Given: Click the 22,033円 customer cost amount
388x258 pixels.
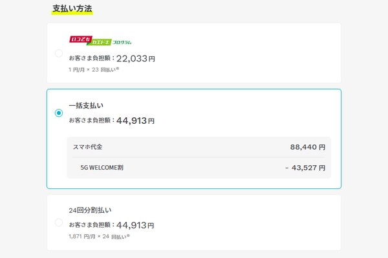Looking at the screenshot, I should pyautogui.click(x=136, y=59).
